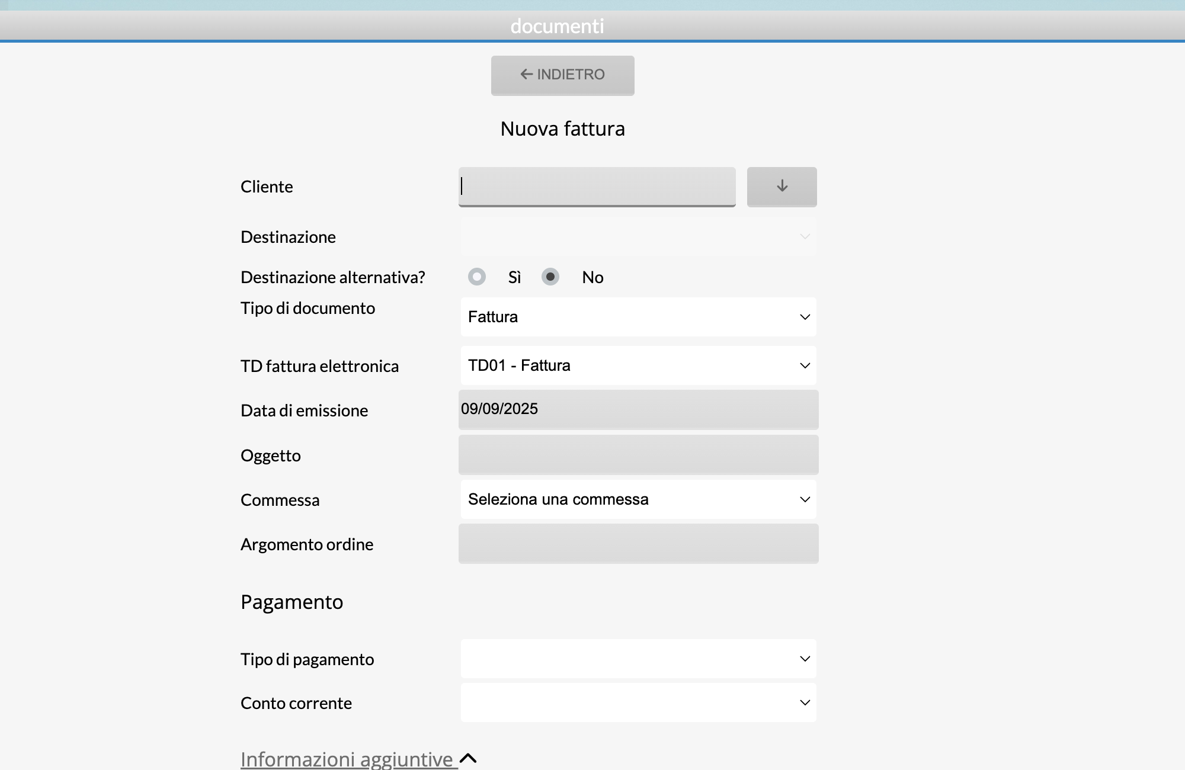This screenshot has width=1185, height=770.
Task: Click the chevron in Seleziona una commessa
Action: click(805, 499)
